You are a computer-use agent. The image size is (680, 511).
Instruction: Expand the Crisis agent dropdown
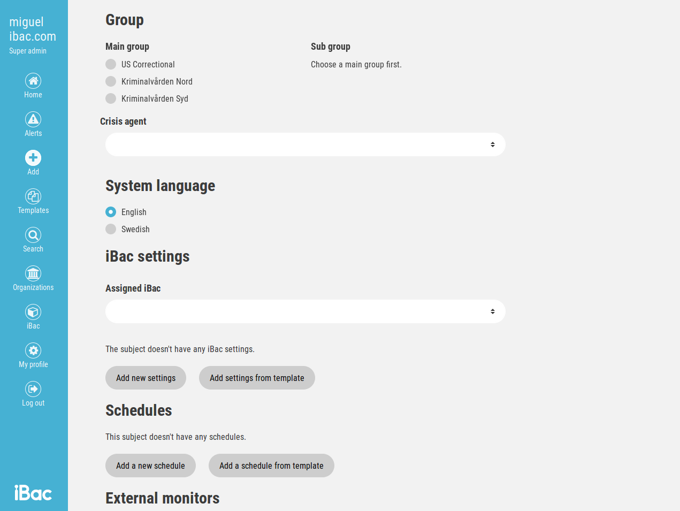[305, 144]
